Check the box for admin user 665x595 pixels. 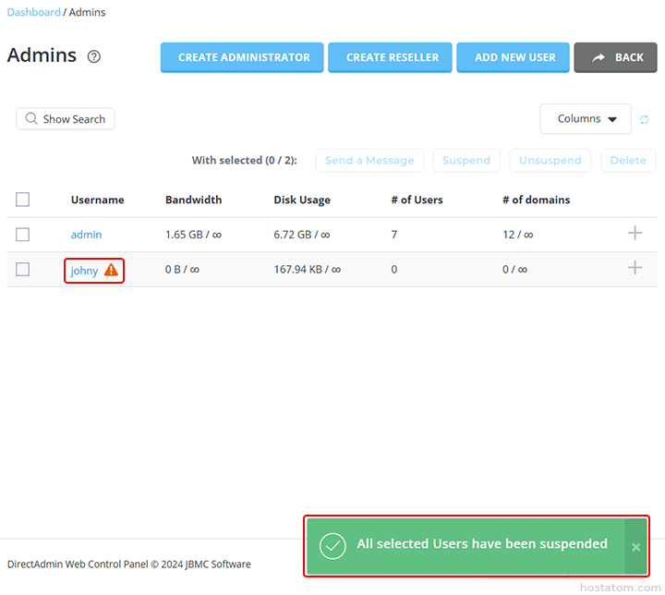click(23, 235)
